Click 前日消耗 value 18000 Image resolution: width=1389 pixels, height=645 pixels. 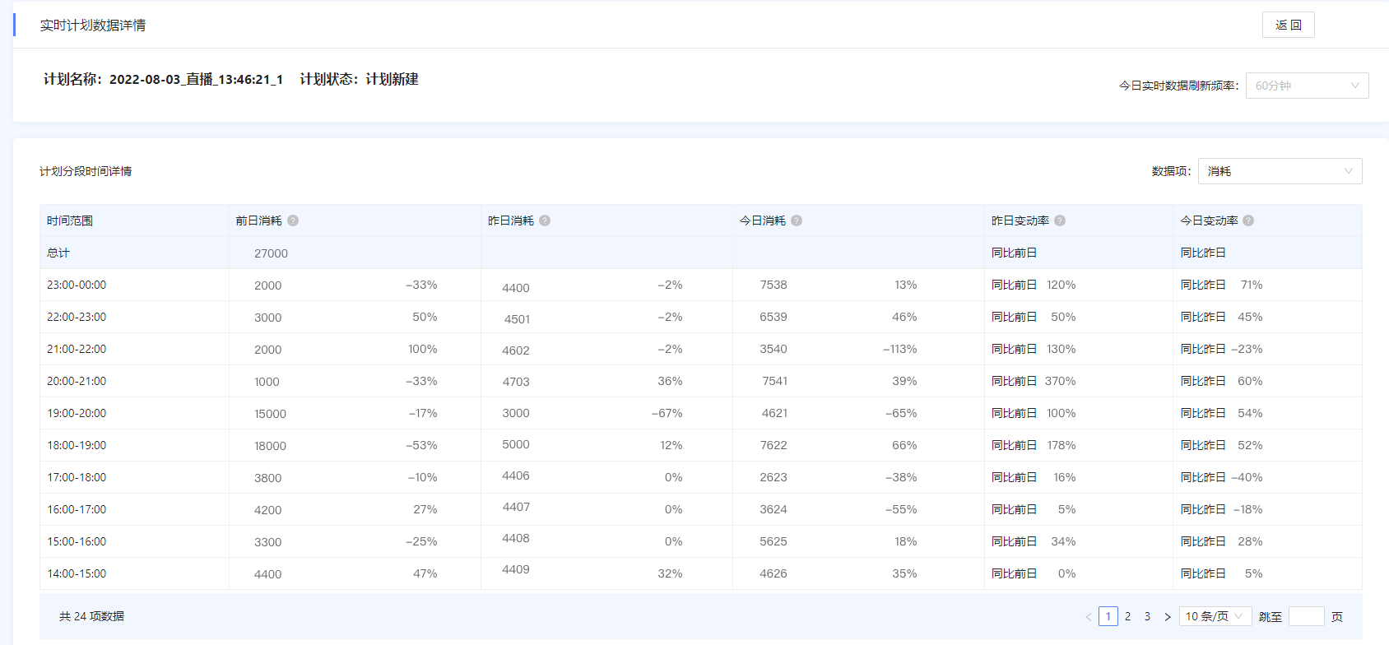tap(270, 446)
